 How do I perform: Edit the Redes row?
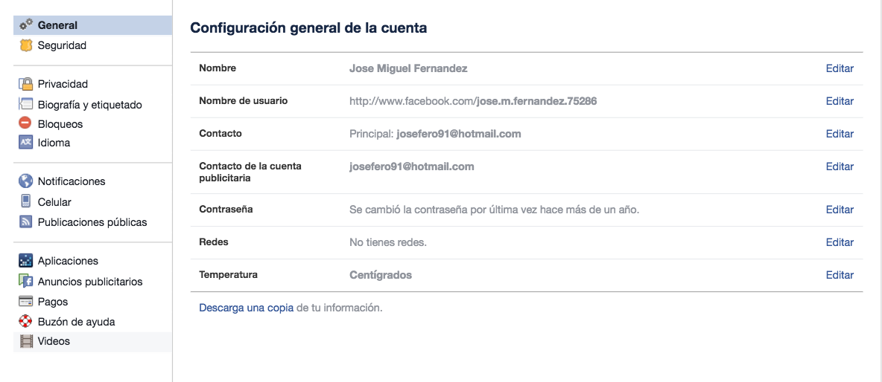[x=840, y=242]
